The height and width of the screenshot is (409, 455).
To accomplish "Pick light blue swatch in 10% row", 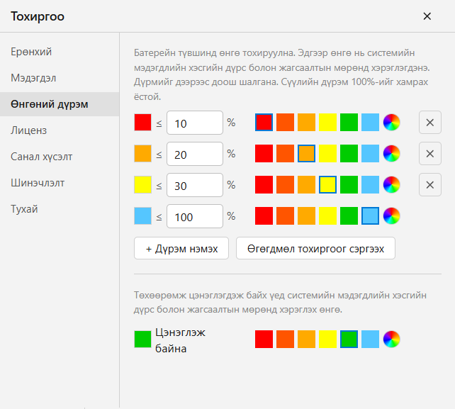I will coord(370,123).
